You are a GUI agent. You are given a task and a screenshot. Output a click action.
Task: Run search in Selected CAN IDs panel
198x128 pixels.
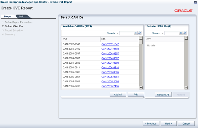(x=184, y=33)
